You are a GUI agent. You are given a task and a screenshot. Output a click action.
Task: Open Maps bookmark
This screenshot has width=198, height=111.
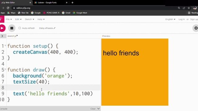point(11,13)
